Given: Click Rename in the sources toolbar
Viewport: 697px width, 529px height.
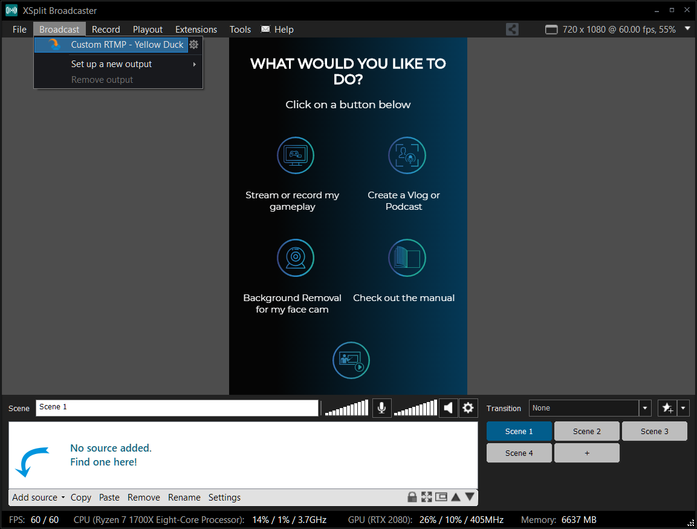Looking at the screenshot, I should coord(184,498).
